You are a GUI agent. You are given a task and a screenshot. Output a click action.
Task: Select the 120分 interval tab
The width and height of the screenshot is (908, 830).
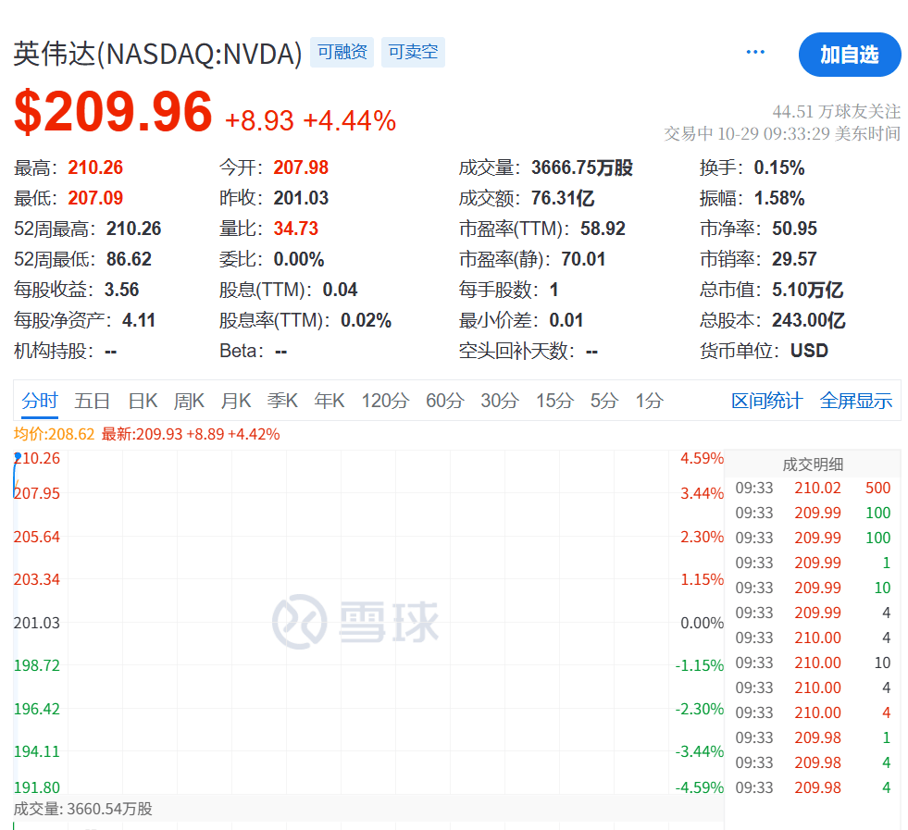384,401
